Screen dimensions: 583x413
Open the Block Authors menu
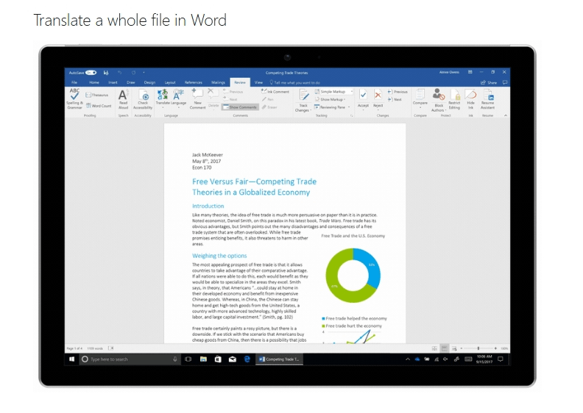pos(439,100)
